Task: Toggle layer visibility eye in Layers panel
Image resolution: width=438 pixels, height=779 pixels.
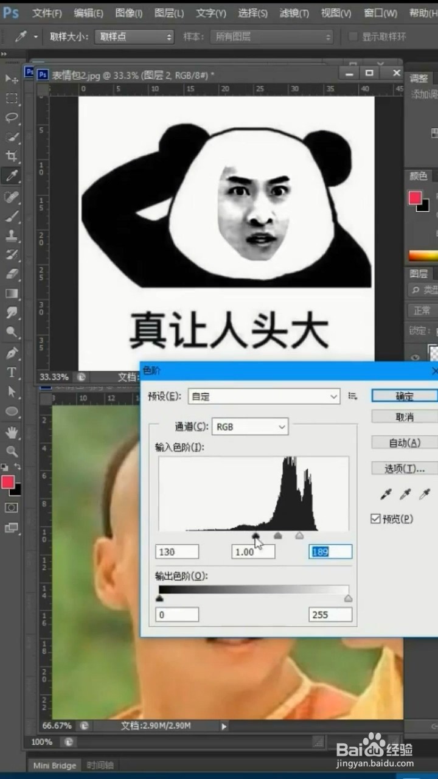Action: tap(417, 358)
